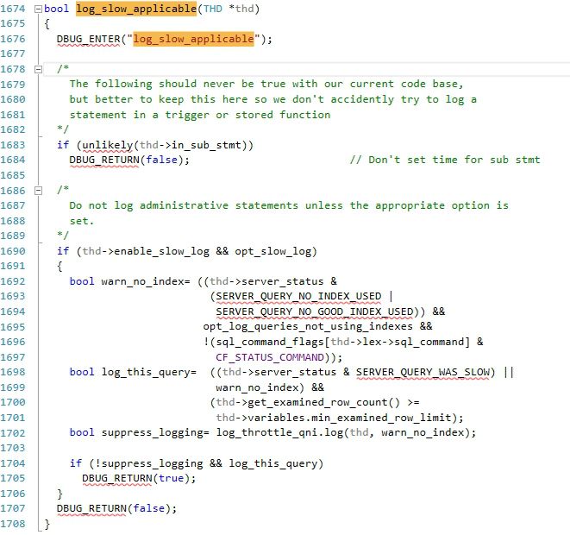Click the bool keyword on line 1674

coord(56,9)
